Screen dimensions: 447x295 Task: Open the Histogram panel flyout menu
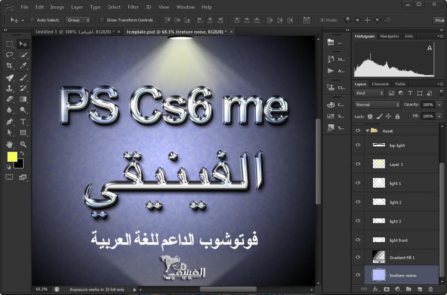pos(440,36)
